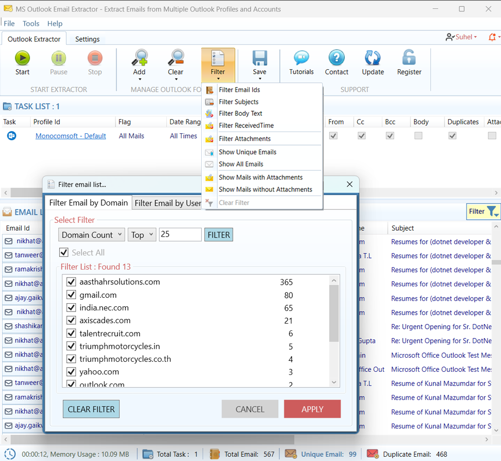This screenshot has height=461, width=501.
Task: Click the blue FILTER button
Action: click(x=219, y=234)
